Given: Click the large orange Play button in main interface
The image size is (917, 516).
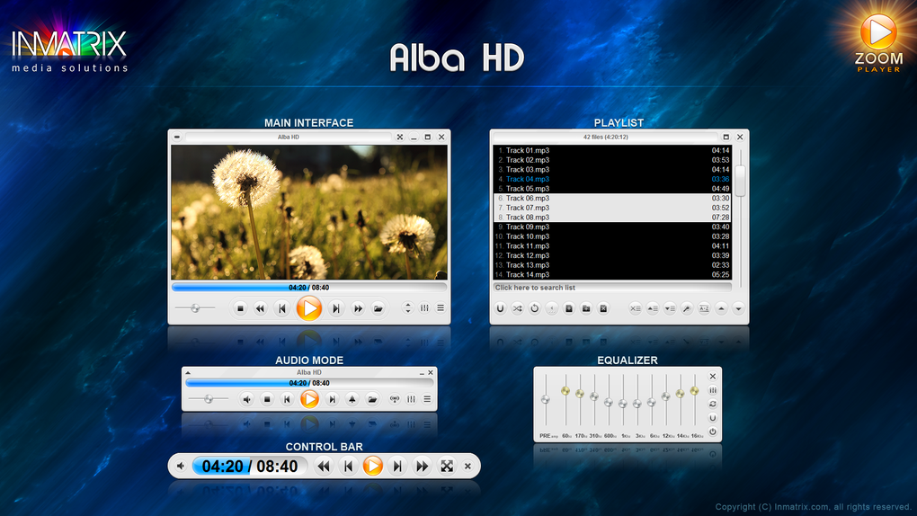Looking at the screenshot, I should 308,308.
